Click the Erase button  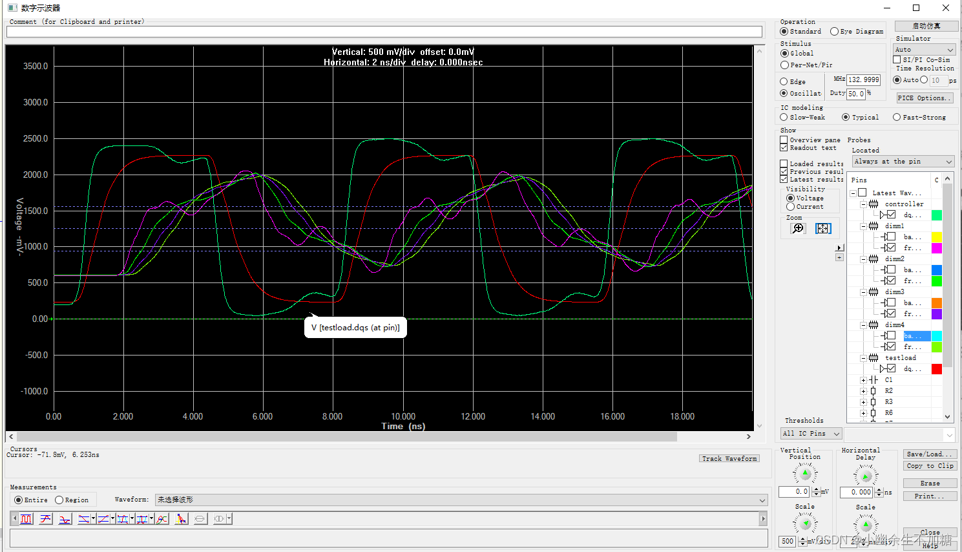pos(930,483)
